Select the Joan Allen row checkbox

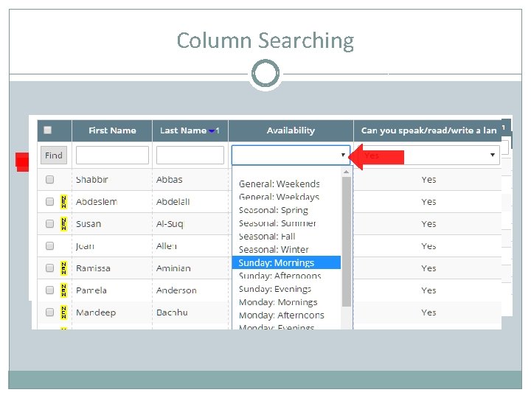49,245
